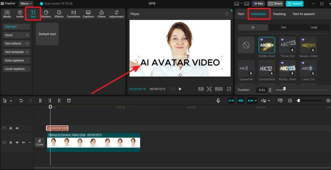Image resolution: width=331 pixels, height=170 pixels.
Task: Open the Filters panel
Action: tap(102, 14)
